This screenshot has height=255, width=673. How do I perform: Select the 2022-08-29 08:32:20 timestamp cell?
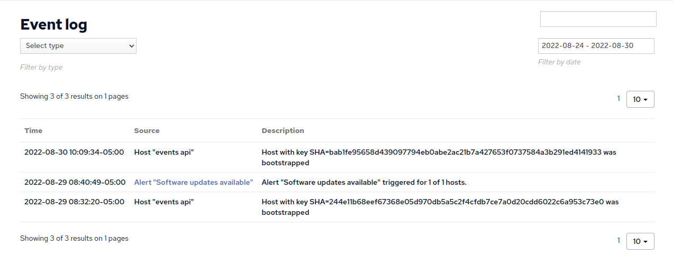[x=74, y=202]
